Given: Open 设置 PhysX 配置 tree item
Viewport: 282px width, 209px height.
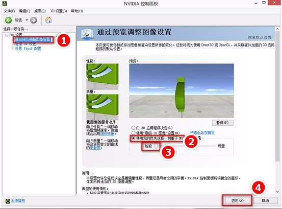Looking at the screenshot, I should pyautogui.click(x=28, y=49).
